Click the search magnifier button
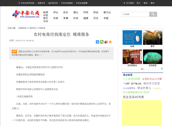The width and height of the screenshot is (172, 126). [153, 14]
